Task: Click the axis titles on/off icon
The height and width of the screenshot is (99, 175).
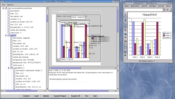Action: (126, 20)
